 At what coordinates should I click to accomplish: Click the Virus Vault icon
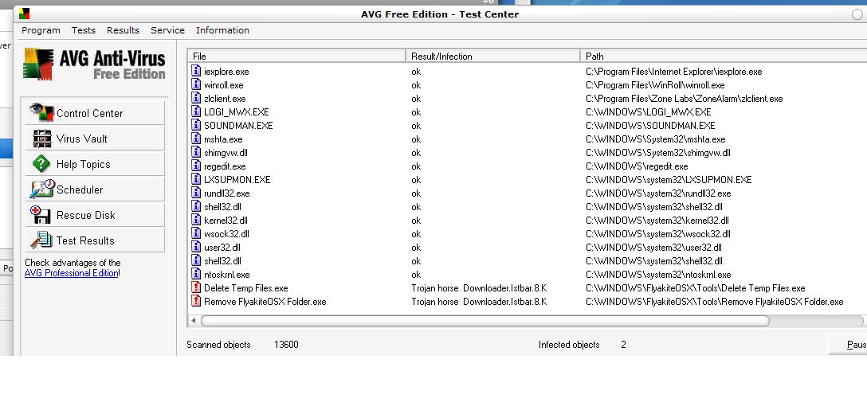(x=41, y=139)
